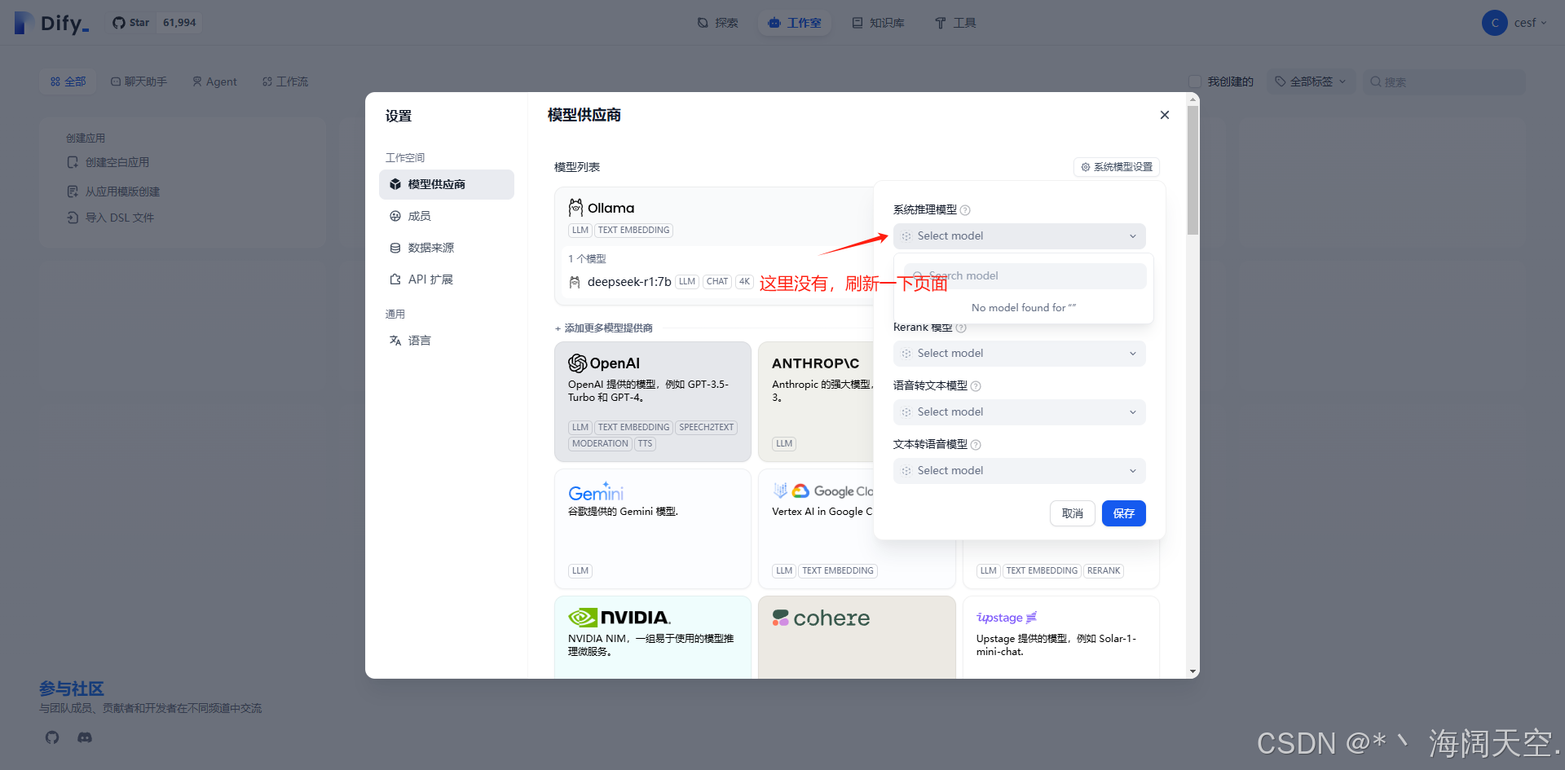Click the GitHub Star badge

[154, 23]
